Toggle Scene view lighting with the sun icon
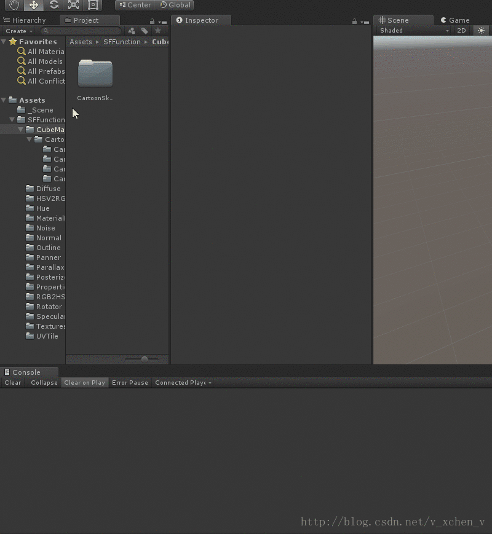The height and width of the screenshot is (534, 492). [x=482, y=30]
